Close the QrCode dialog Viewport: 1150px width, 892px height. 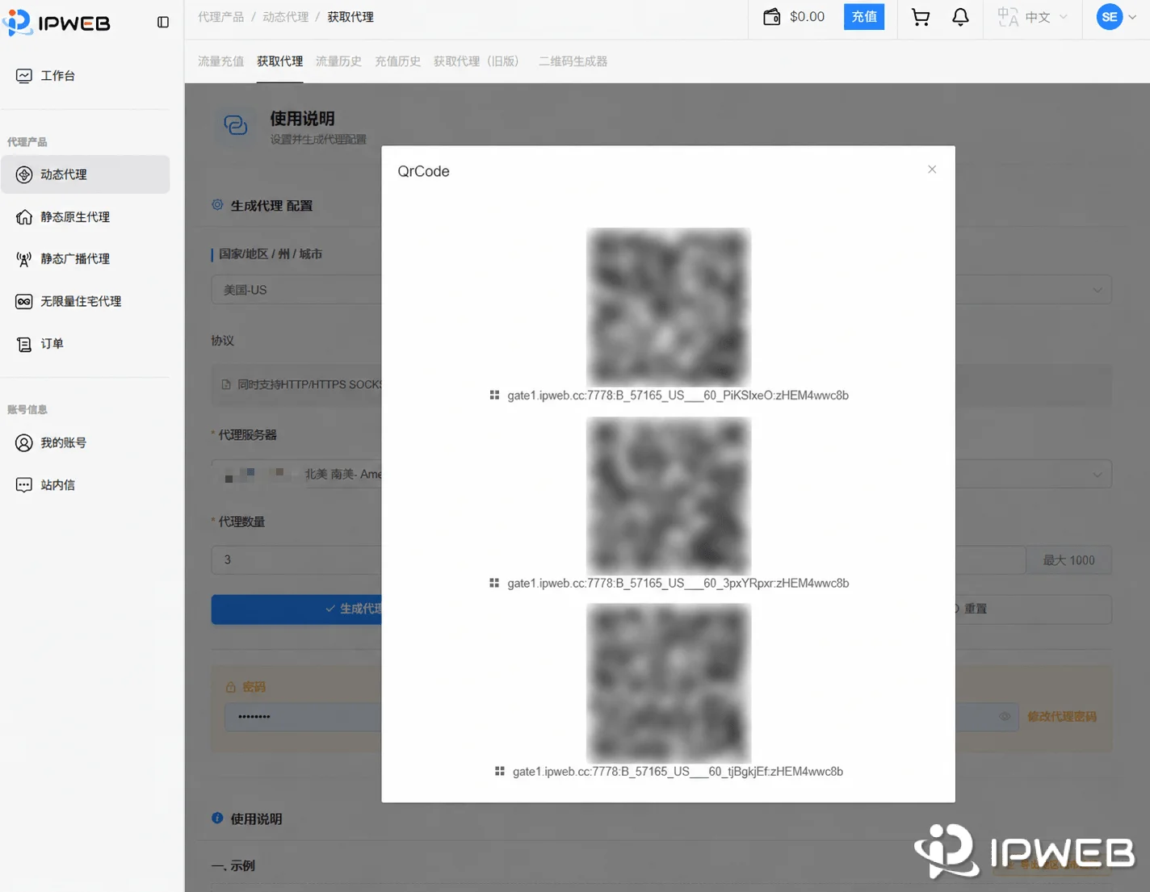tap(932, 170)
